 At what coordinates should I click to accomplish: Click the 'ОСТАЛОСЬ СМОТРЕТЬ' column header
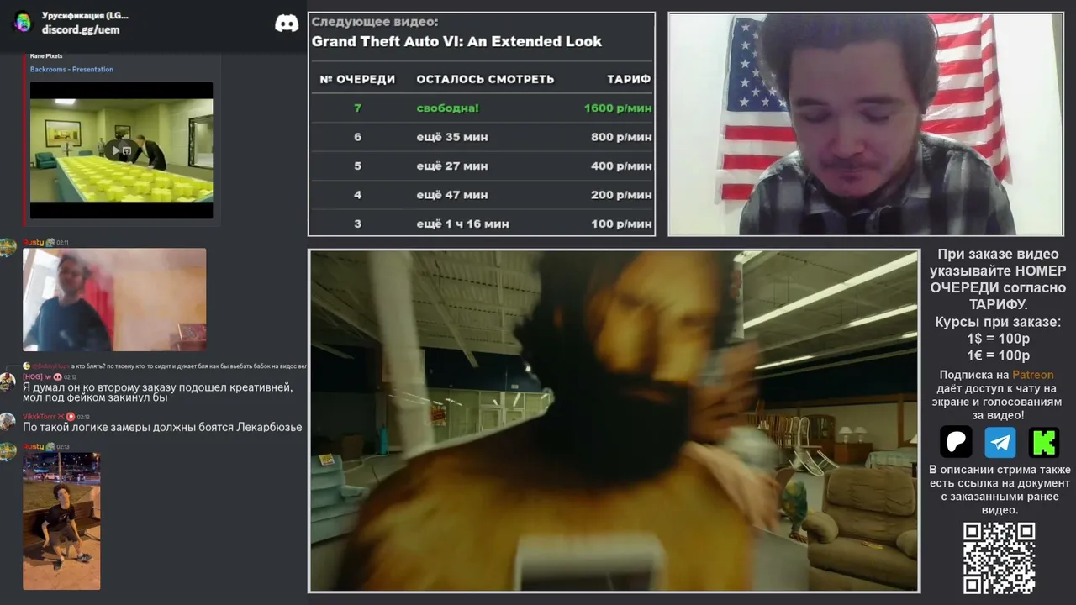485,79
